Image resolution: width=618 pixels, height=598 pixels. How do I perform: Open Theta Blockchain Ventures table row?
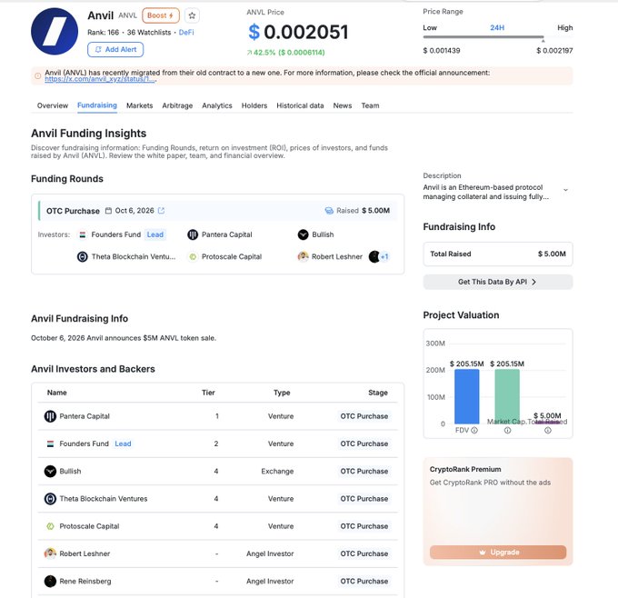click(217, 499)
